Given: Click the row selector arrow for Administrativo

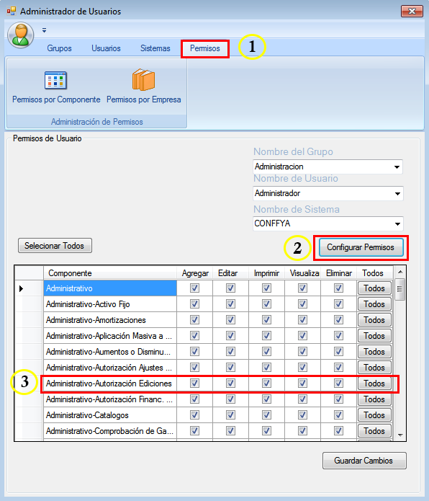Looking at the screenshot, I should pos(22,288).
